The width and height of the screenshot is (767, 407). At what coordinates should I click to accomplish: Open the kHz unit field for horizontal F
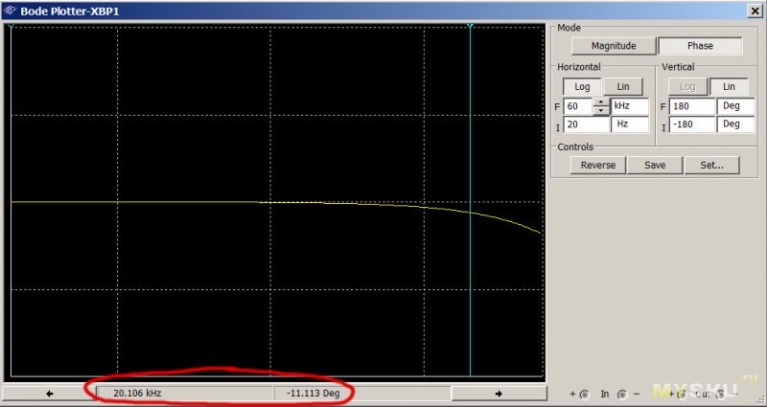point(630,106)
